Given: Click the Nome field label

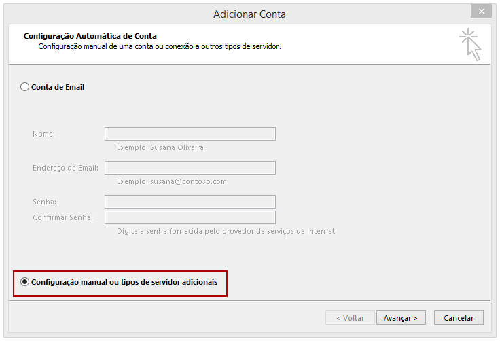Looking at the screenshot, I should 44,134.
